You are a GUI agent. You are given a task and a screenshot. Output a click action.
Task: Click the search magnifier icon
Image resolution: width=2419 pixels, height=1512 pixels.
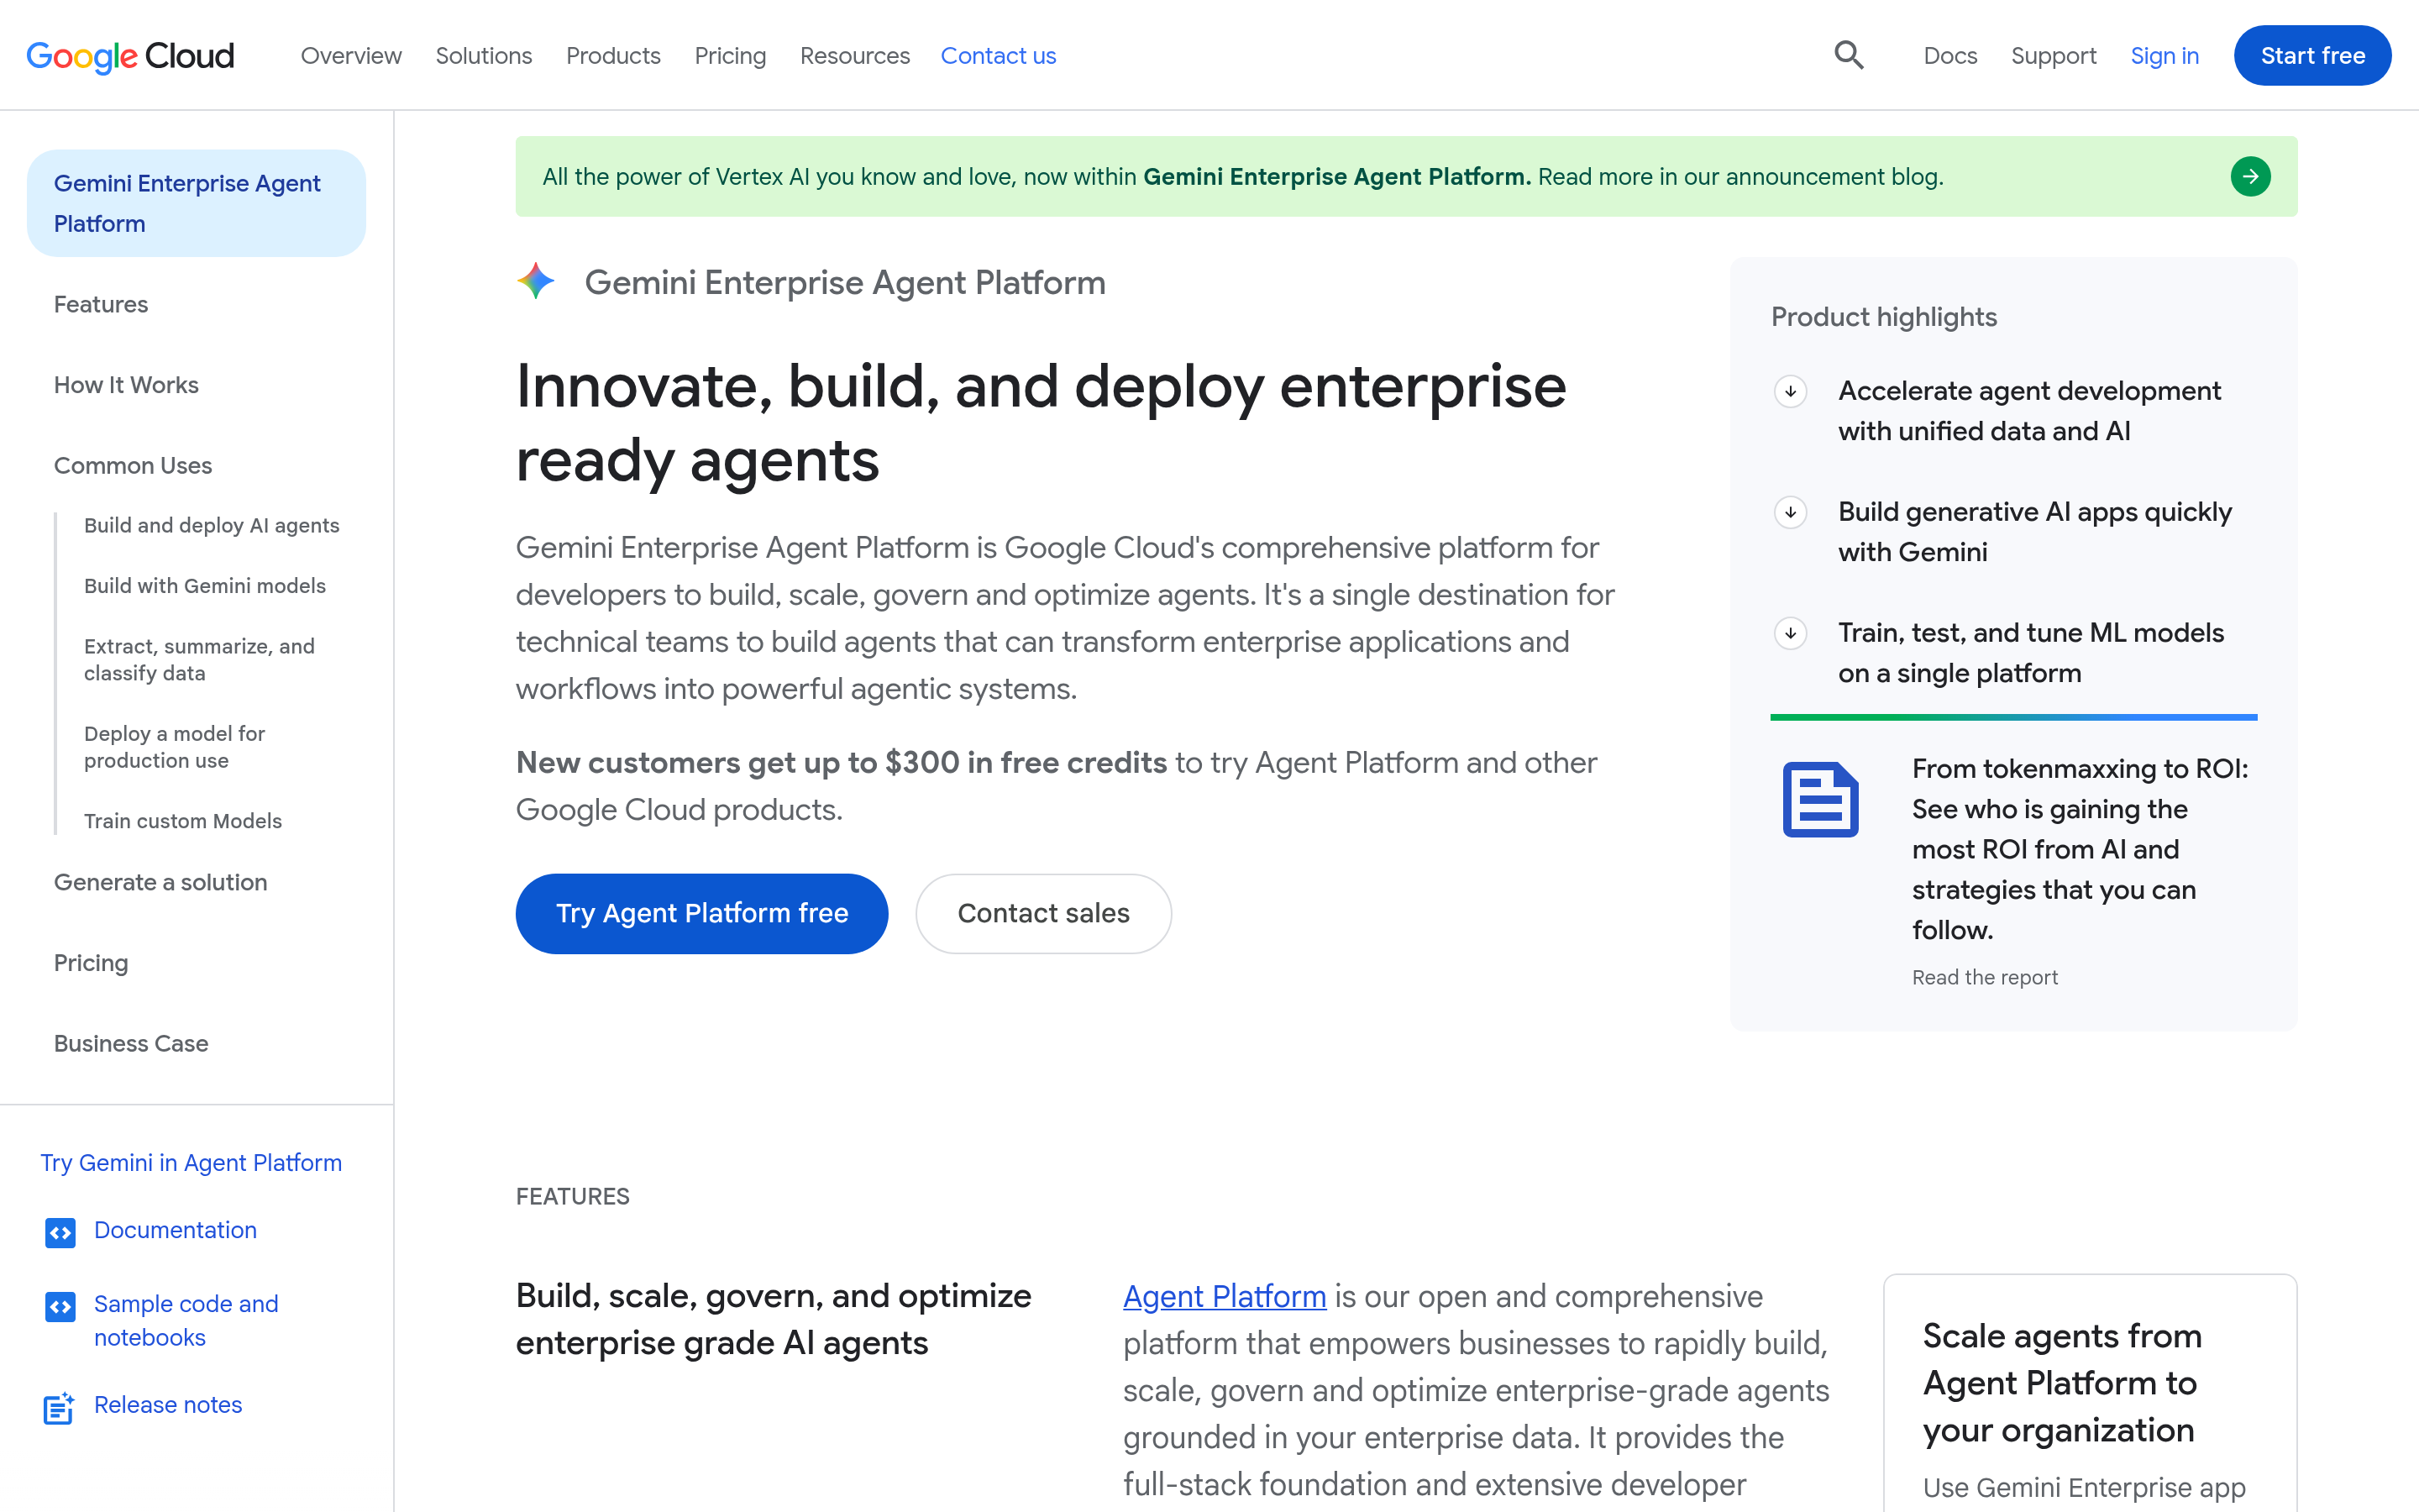(x=1850, y=55)
